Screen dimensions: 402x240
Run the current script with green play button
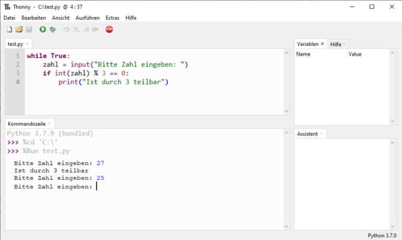(43, 29)
